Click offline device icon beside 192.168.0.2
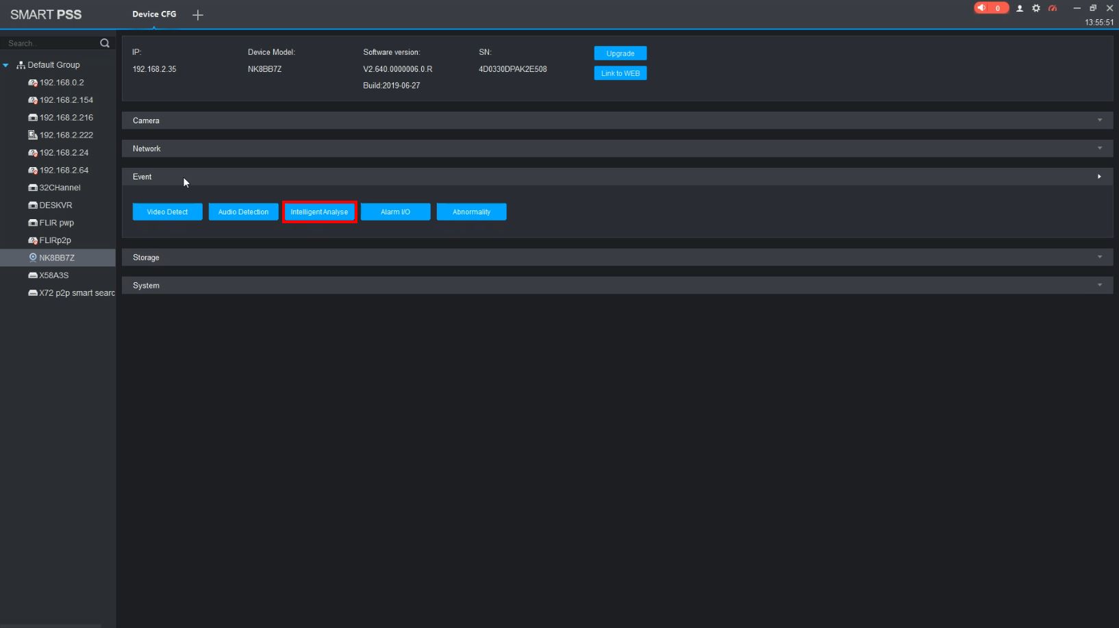This screenshot has height=628, width=1119. tap(32, 83)
